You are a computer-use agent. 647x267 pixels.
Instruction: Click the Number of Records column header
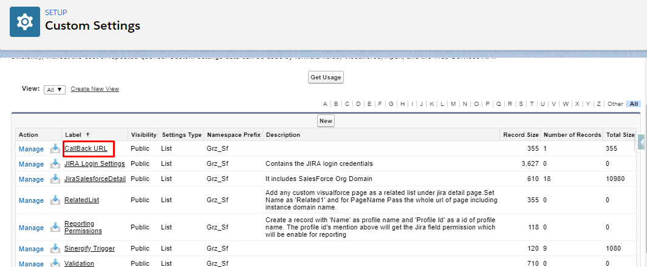pyautogui.click(x=572, y=134)
